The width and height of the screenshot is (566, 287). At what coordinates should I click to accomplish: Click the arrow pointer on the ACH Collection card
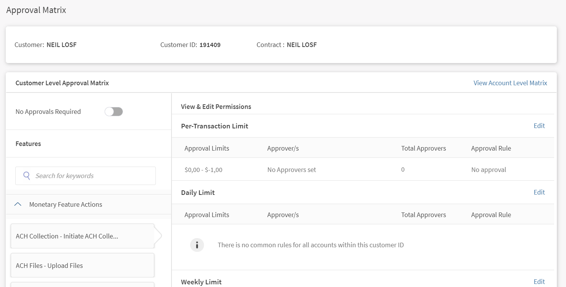[158, 236]
